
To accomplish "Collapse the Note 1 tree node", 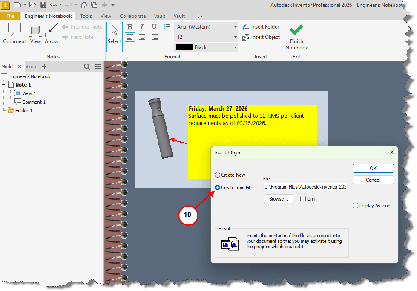I will coord(3,85).
